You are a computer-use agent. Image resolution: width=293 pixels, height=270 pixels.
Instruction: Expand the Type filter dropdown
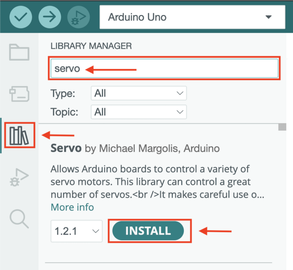click(139, 93)
